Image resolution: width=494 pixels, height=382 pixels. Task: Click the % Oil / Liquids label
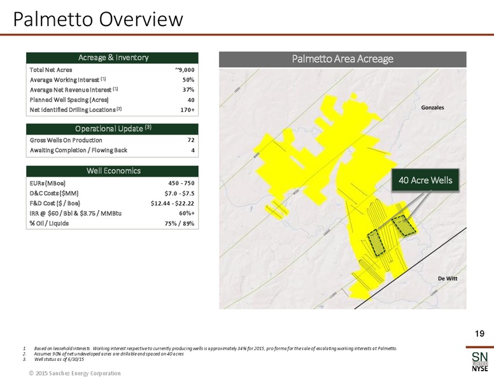tap(49, 223)
